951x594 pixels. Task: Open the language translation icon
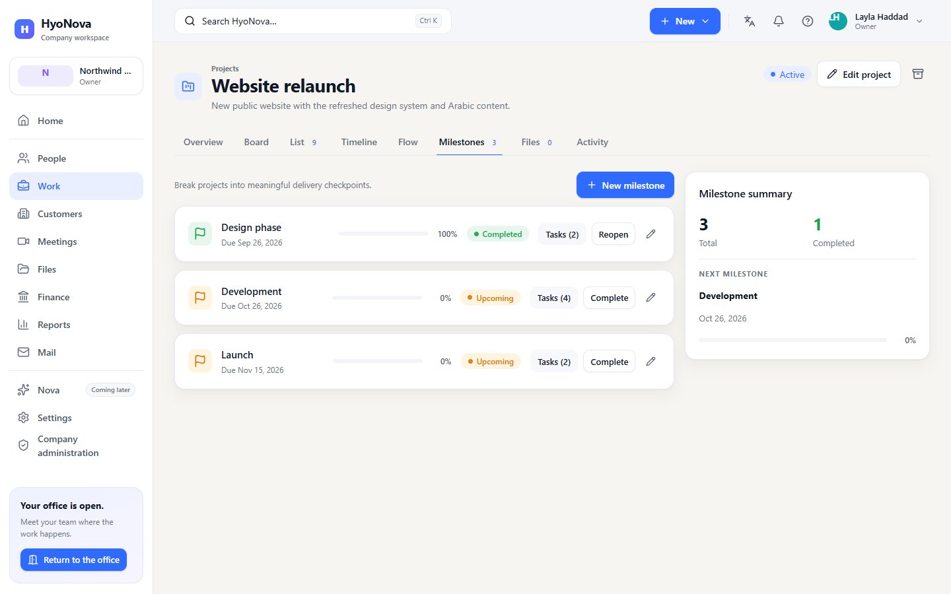(750, 21)
